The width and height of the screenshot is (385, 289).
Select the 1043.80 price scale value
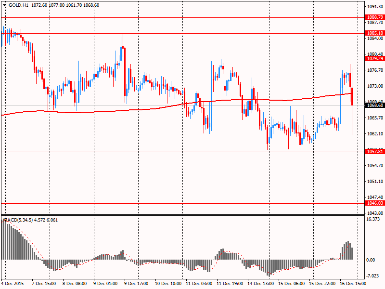(x=375, y=213)
